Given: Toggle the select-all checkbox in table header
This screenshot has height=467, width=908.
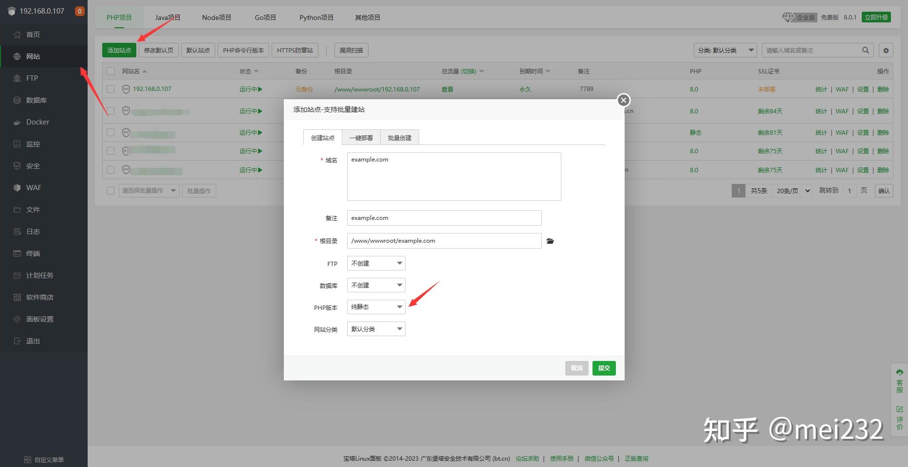Looking at the screenshot, I should [x=111, y=71].
